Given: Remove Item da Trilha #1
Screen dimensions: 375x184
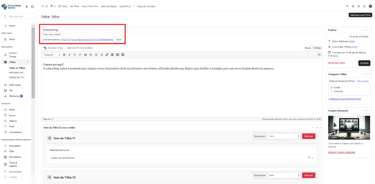Looking at the screenshot, I should [x=308, y=136].
